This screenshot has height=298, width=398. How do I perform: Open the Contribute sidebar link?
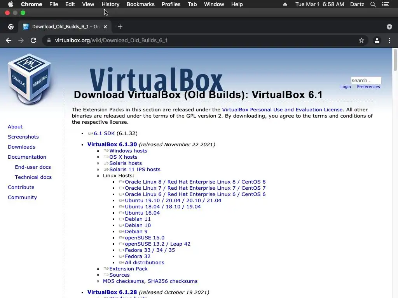coord(21,187)
